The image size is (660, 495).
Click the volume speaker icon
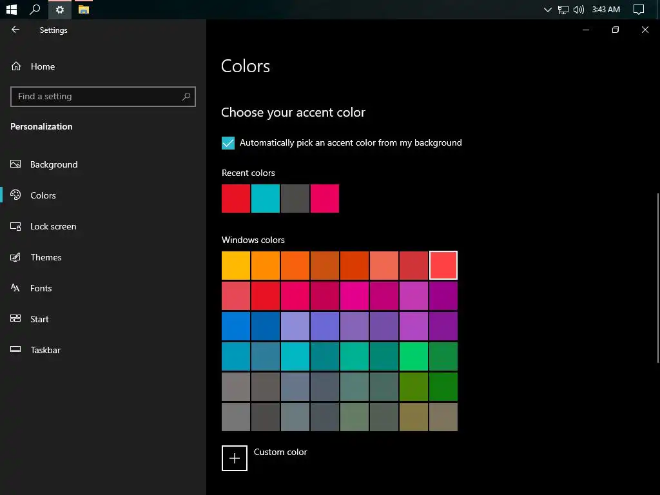point(579,10)
